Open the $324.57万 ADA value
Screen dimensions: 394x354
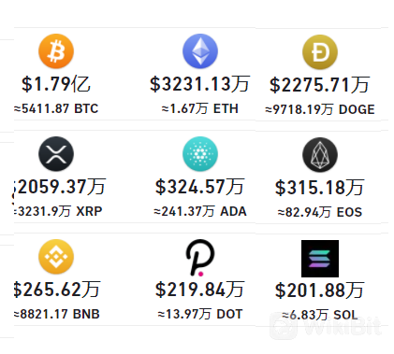pos(200,187)
